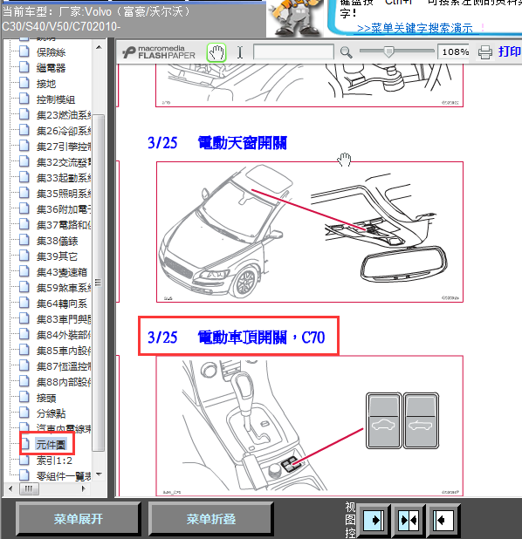Click the 3/25 電動車頂開關，C70 heading

coord(236,338)
